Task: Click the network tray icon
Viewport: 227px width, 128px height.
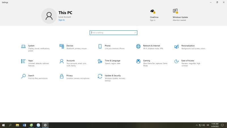Action: pos(200,125)
